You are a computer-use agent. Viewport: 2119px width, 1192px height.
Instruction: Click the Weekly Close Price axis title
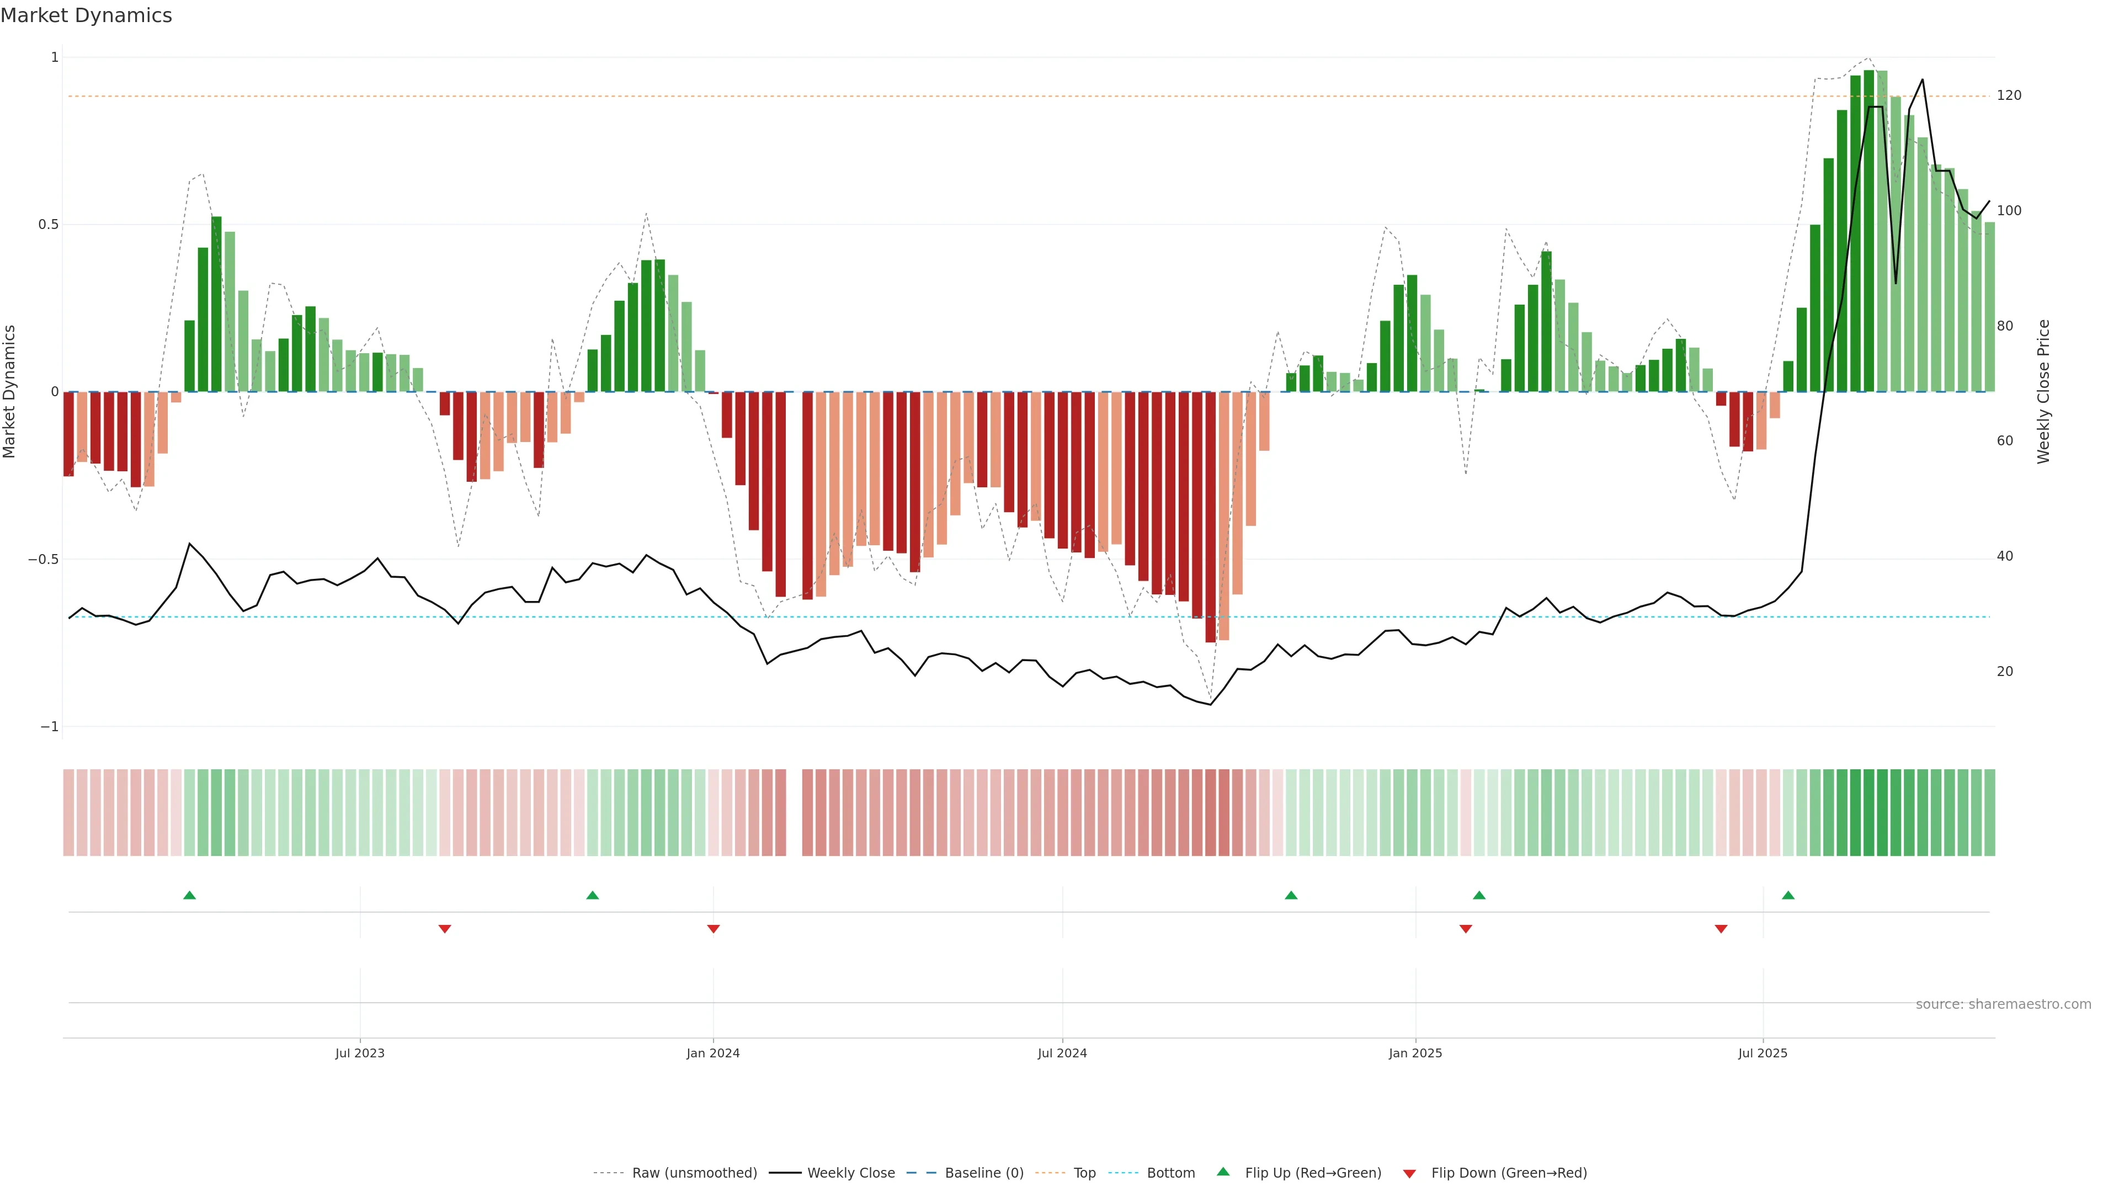(x=2043, y=392)
